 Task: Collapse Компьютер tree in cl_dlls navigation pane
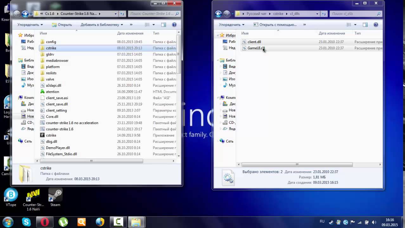coord(218,98)
